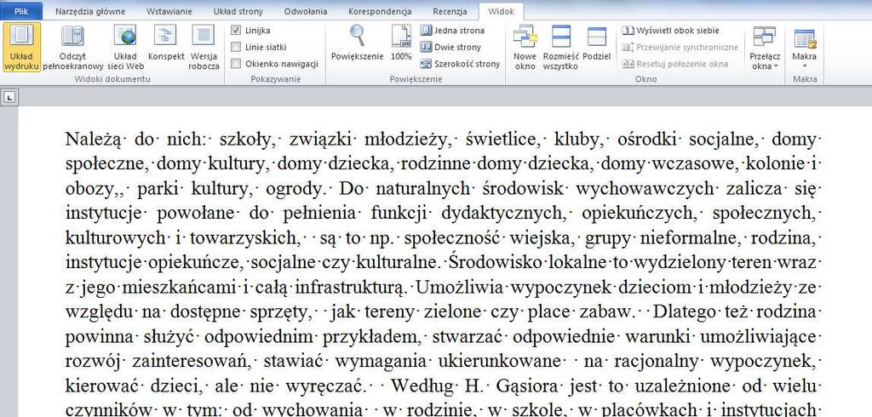This screenshot has height=417, width=872.
Task: Click the word "infrastrukturą" in the text
Action: (351, 288)
